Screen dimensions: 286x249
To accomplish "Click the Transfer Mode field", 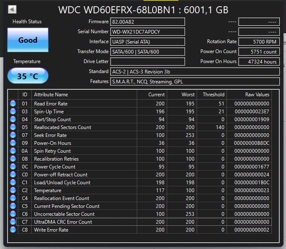I will pyautogui.click(x=148, y=52).
